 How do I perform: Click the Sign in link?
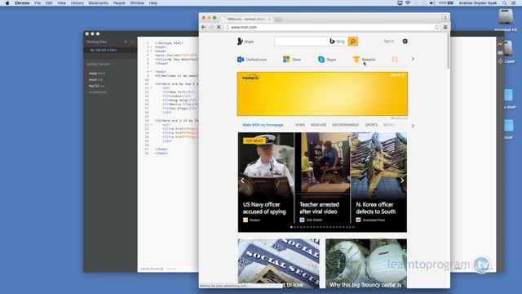coord(388,41)
